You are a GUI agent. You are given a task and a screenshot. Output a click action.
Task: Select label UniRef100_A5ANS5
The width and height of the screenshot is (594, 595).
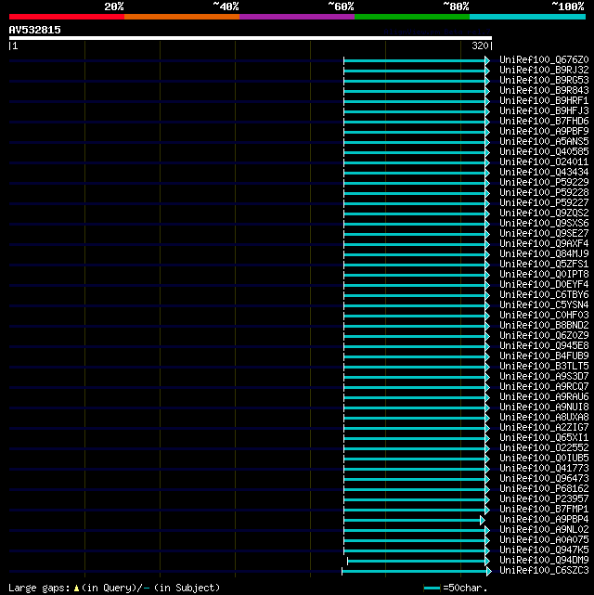(544, 141)
